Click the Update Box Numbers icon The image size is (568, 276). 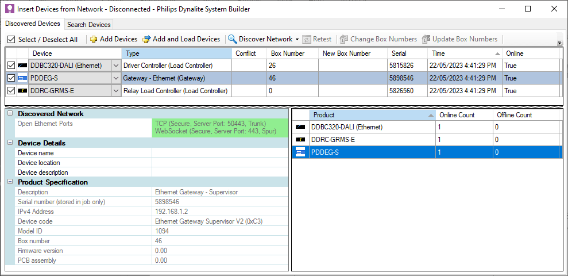[x=426, y=39]
